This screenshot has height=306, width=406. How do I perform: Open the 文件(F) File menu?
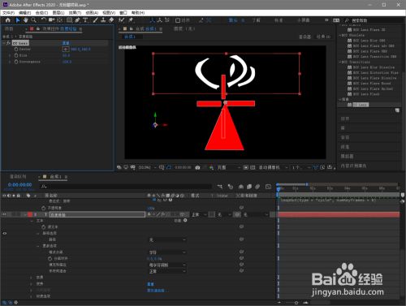tap(8, 13)
